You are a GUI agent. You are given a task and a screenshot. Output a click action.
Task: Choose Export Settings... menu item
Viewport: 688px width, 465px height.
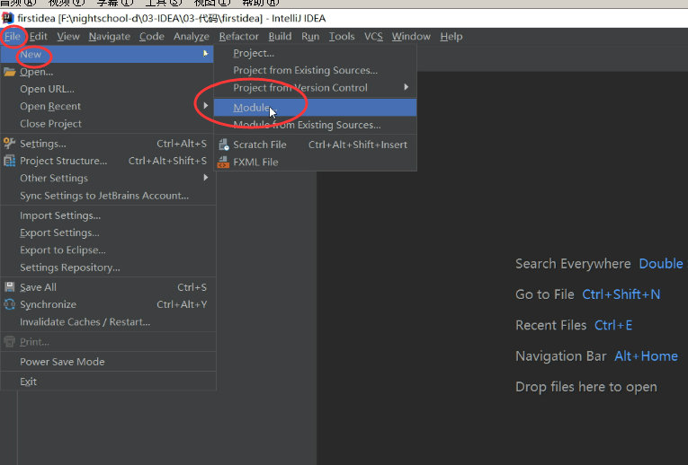point(107,232)
